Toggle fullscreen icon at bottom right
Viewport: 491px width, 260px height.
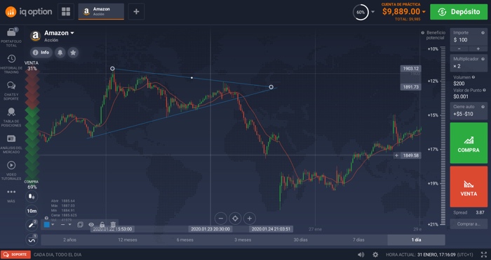[484, 254]
